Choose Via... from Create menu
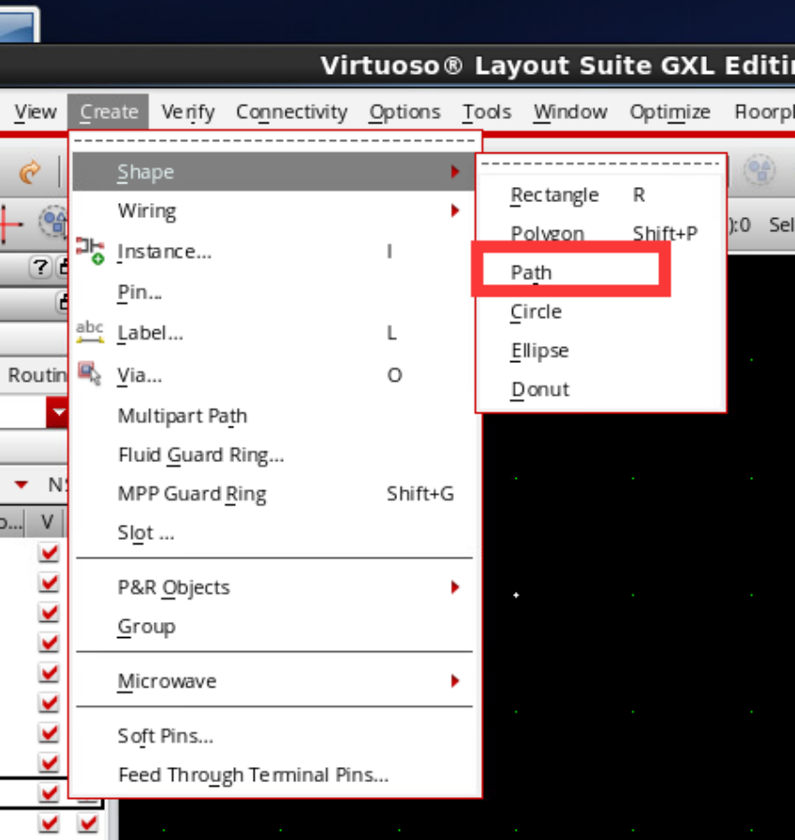Viewport: 795px width, 840px height. tap(273, 374)
